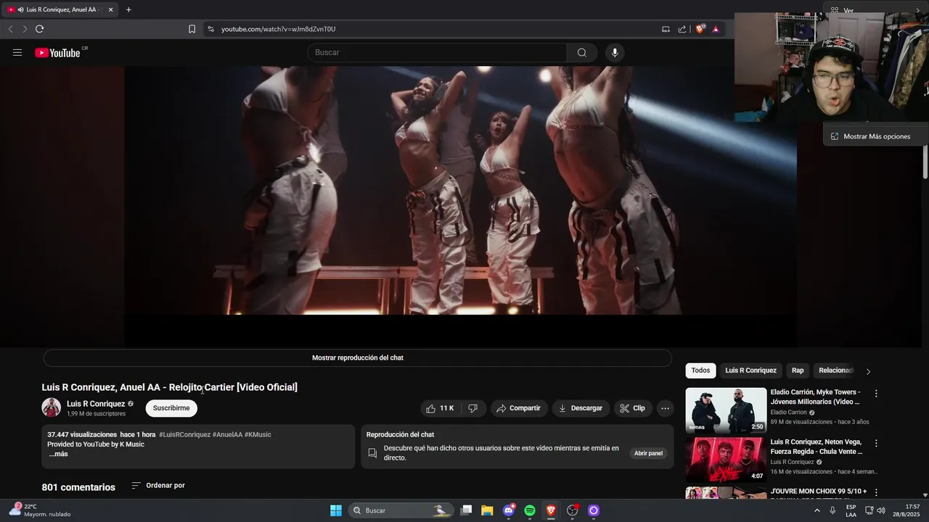Open the weather widget showing 22°C
This screenshot has width=929, height=522.
click(40, 510)
